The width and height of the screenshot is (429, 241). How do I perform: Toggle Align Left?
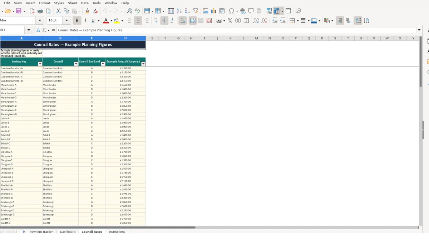[x=130, y=21]
